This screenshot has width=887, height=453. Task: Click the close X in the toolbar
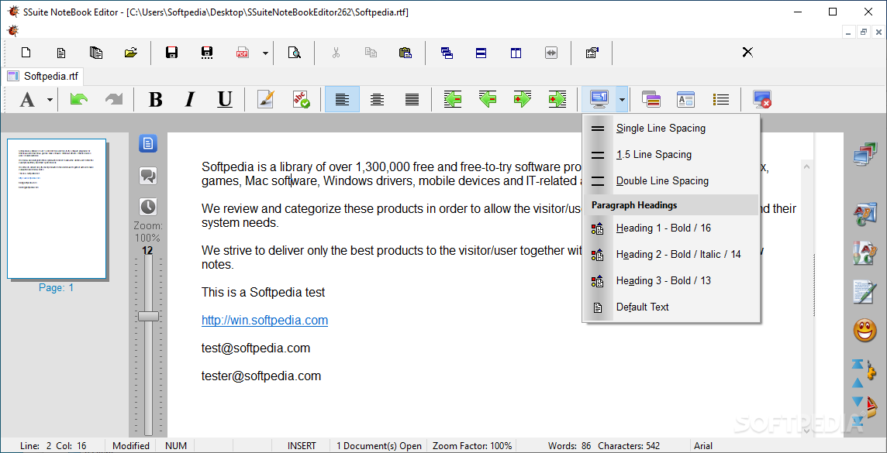coord(747,53)
